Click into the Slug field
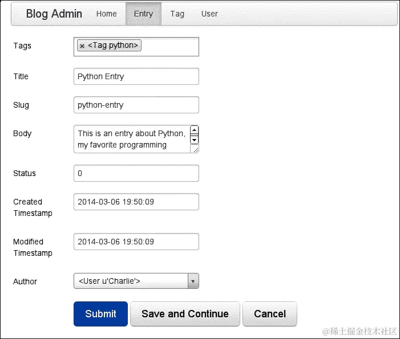Viewport: 400px width, 339px height. [x=136, y=105]
